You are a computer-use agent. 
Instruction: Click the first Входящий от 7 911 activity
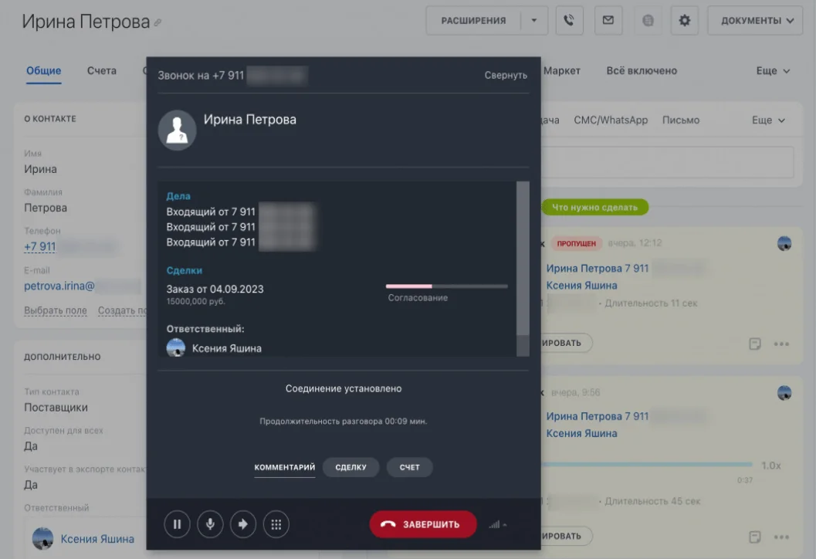coord(211,212)
